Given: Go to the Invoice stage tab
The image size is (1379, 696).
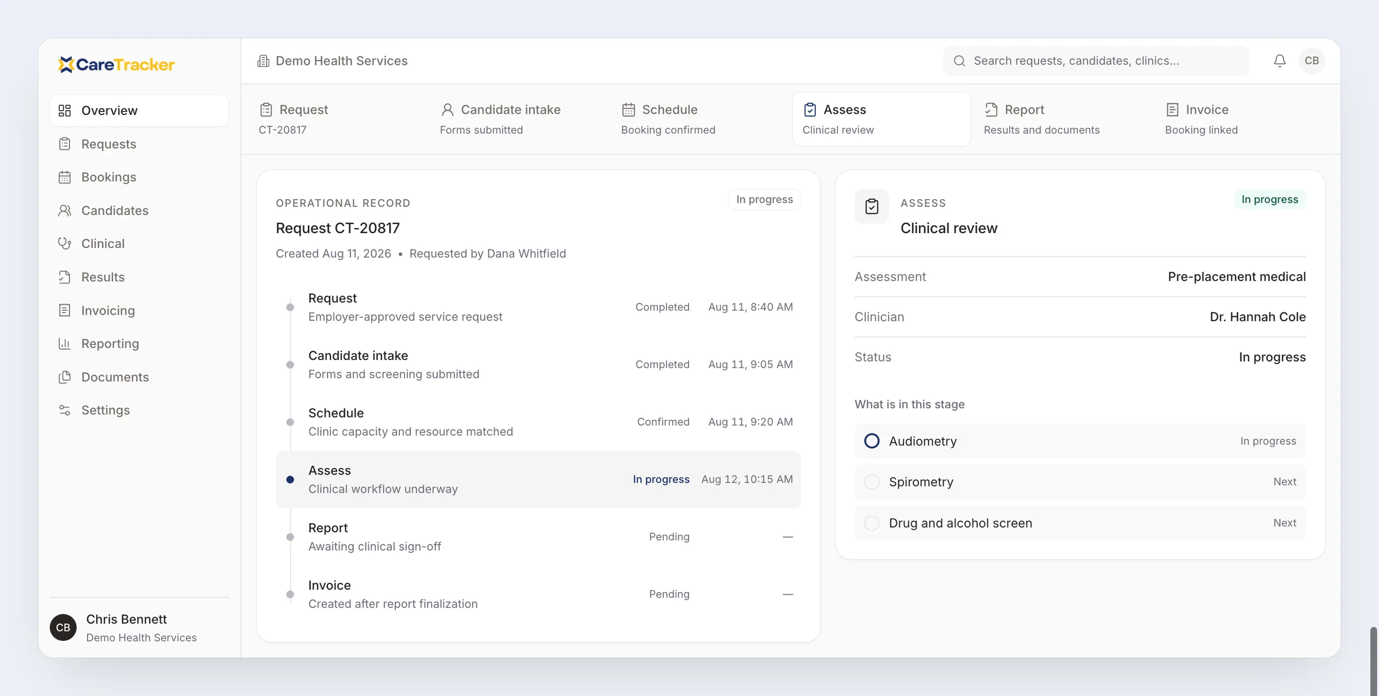Looking at the screenshot, I should tap(1245, 119).
